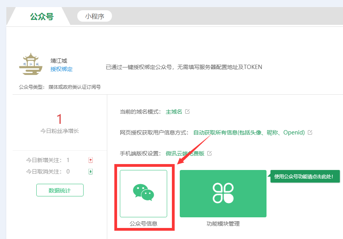Edit the 网页授权获取用户信息方式 setting icon
This screenshot has height=239, width=343.
[310, 133]
